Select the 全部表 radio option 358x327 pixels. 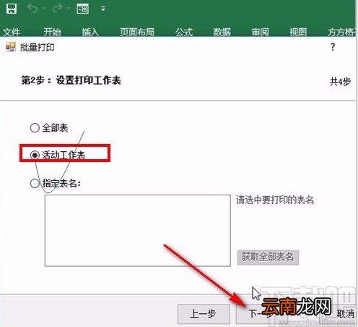coord(49,128)
